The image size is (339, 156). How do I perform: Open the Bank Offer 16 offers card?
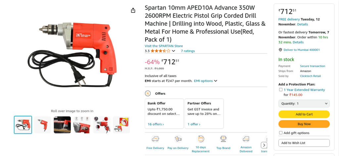[x=164, y=114]
